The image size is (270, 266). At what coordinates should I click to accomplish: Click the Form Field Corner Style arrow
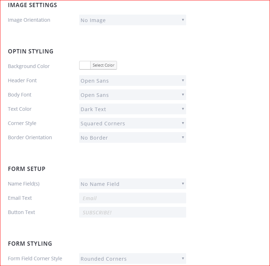pos(183,259)
